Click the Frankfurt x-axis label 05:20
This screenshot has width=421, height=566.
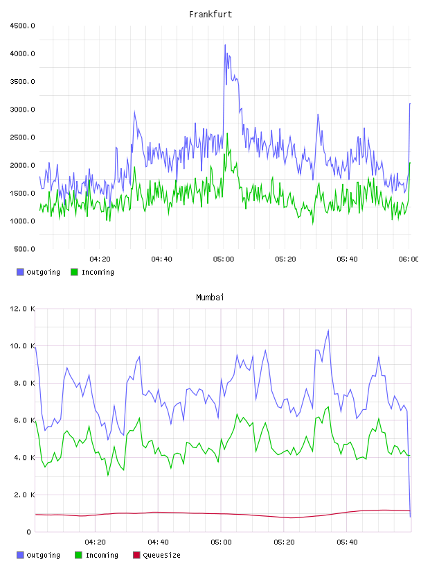[285, 259]
